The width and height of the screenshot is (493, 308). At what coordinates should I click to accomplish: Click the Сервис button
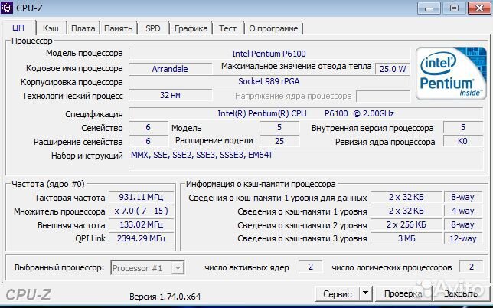point(338,294)
